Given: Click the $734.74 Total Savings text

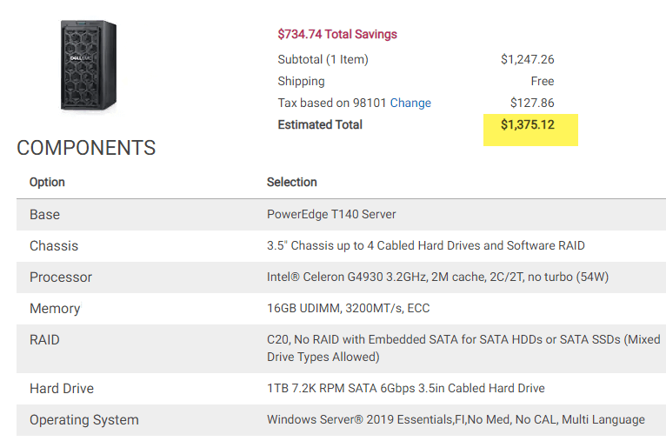Looking at the screenshot, I should (x=337, y=34).
